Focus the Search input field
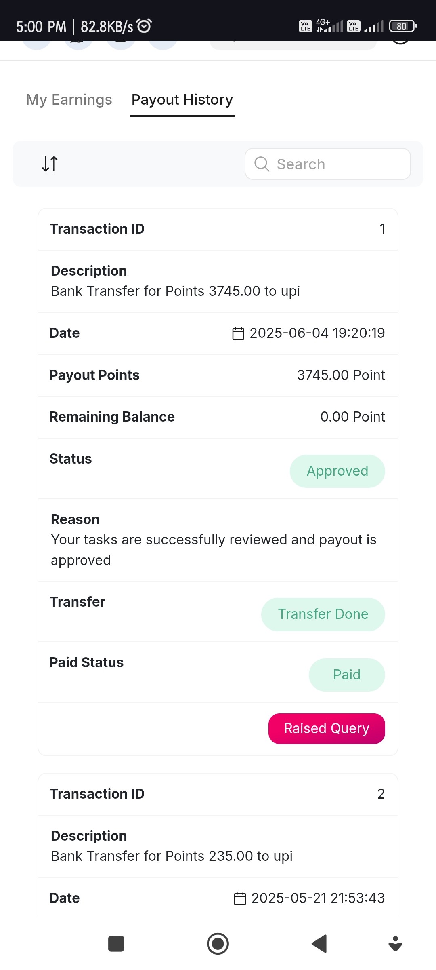This screenshot has width=436, height=970. (328, 164)
